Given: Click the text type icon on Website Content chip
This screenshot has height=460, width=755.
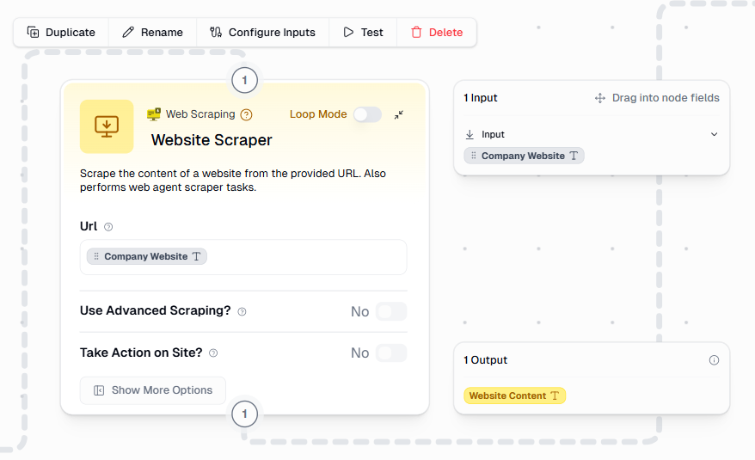Looking at the screenshot, I should 556,396.
